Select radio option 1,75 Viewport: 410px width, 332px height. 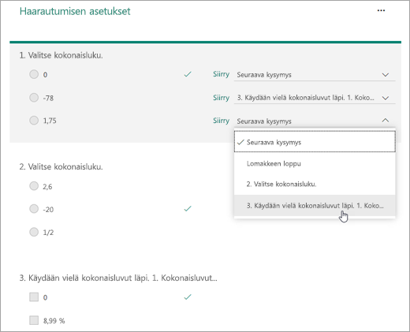tap(34, 121)
